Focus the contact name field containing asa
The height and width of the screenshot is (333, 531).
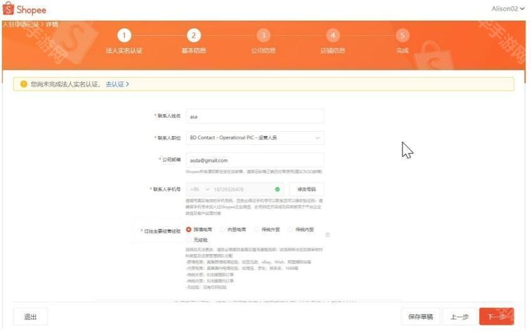pyautogui.click(x=255, y=116)
